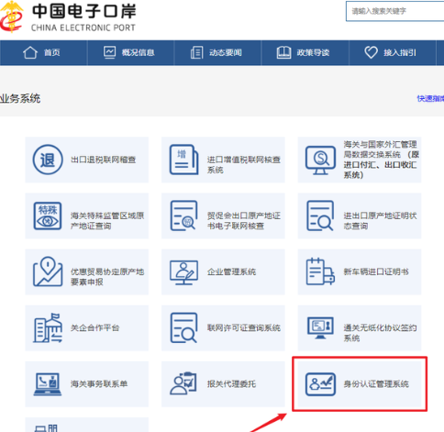Open 新车辆进口证明书
This screenshot has width=444, height=432.
tap(360, 271)
